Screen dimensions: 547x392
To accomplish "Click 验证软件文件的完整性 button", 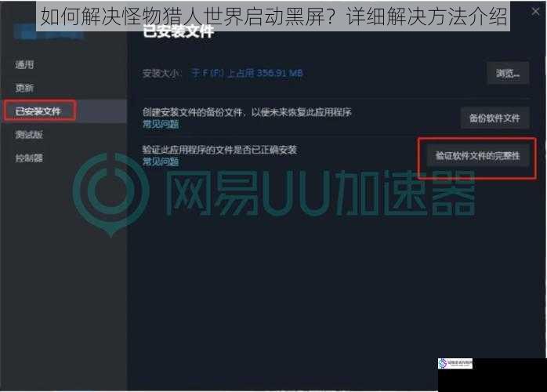I will [477, 156].
